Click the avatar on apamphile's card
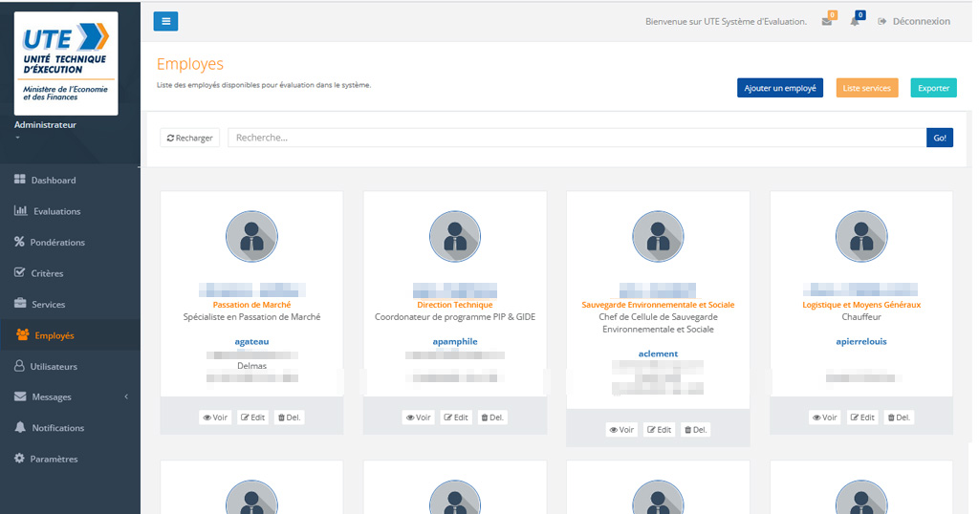This screenshot has width=979, height=514. pos(455,236)
